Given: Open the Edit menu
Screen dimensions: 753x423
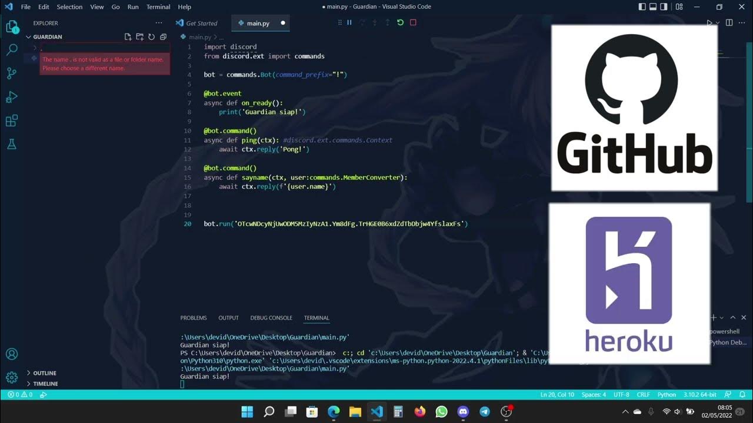Looking at the screenshot, I should point(44,6).
